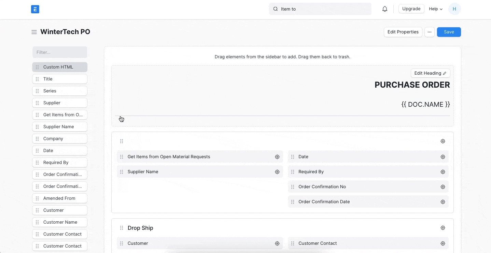Screen dimensions: 491x253
Task: Click the Save button
Action: click(449, 32)
